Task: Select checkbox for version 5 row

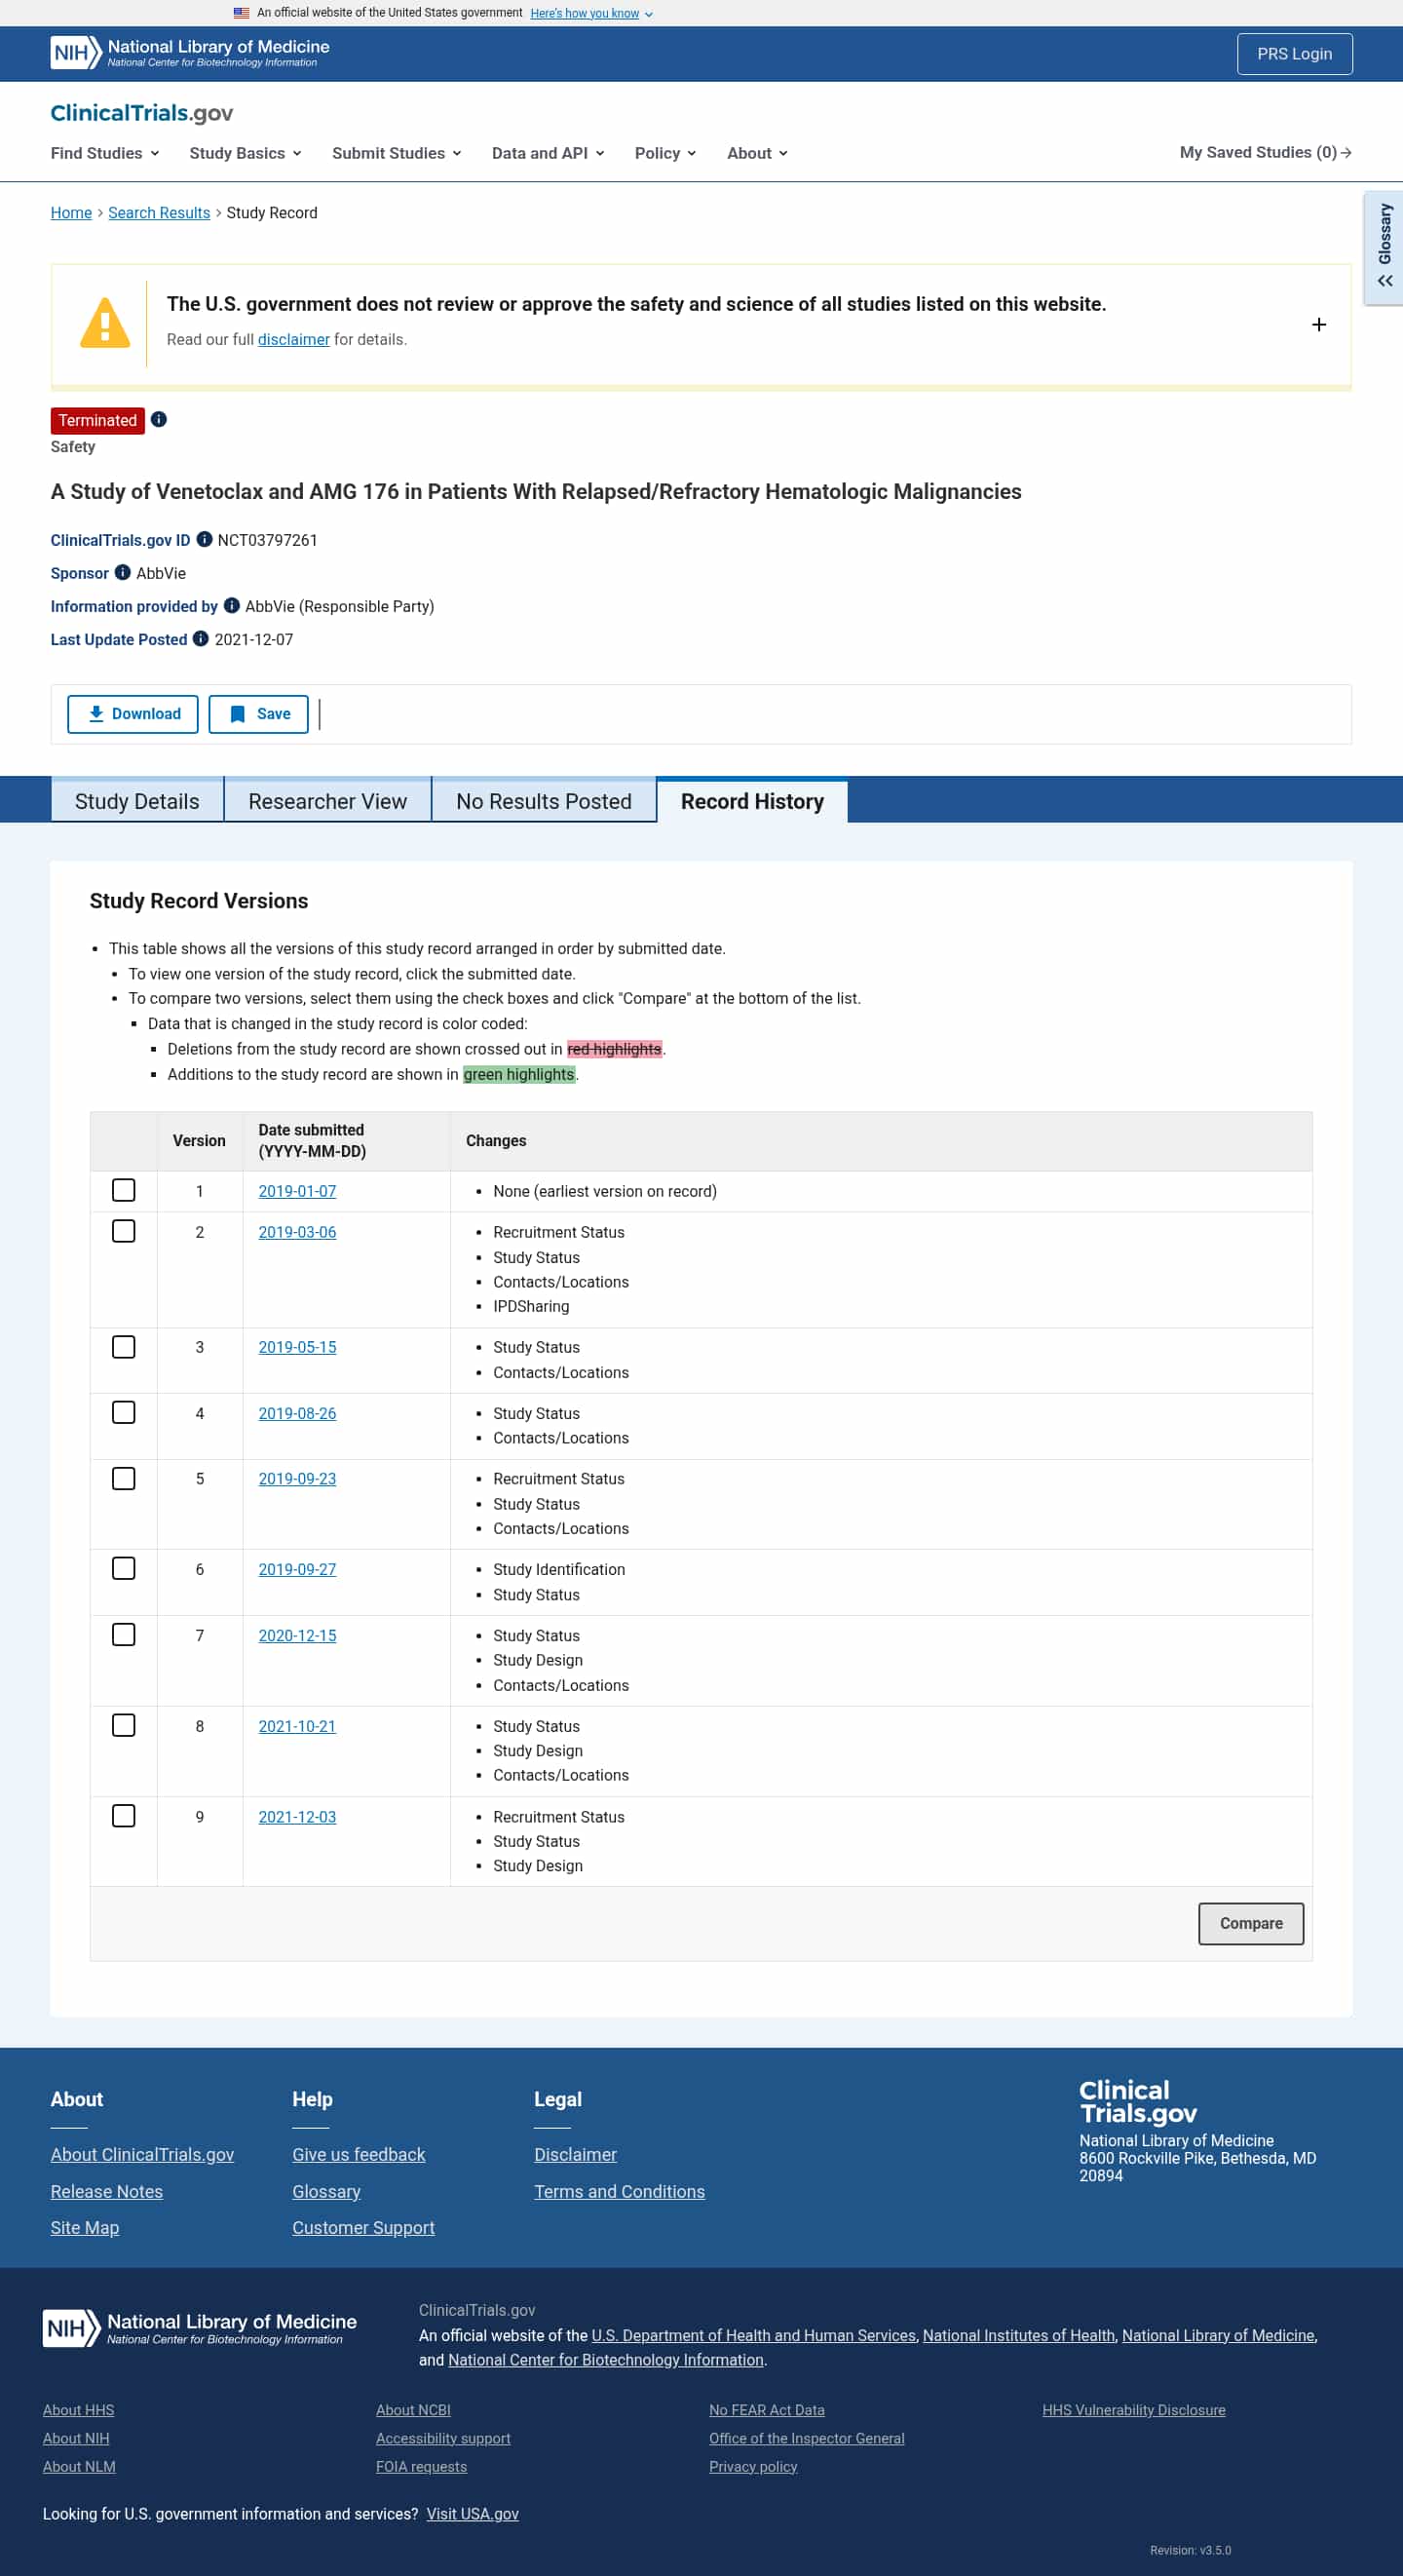Action: tap(123, 1478)
